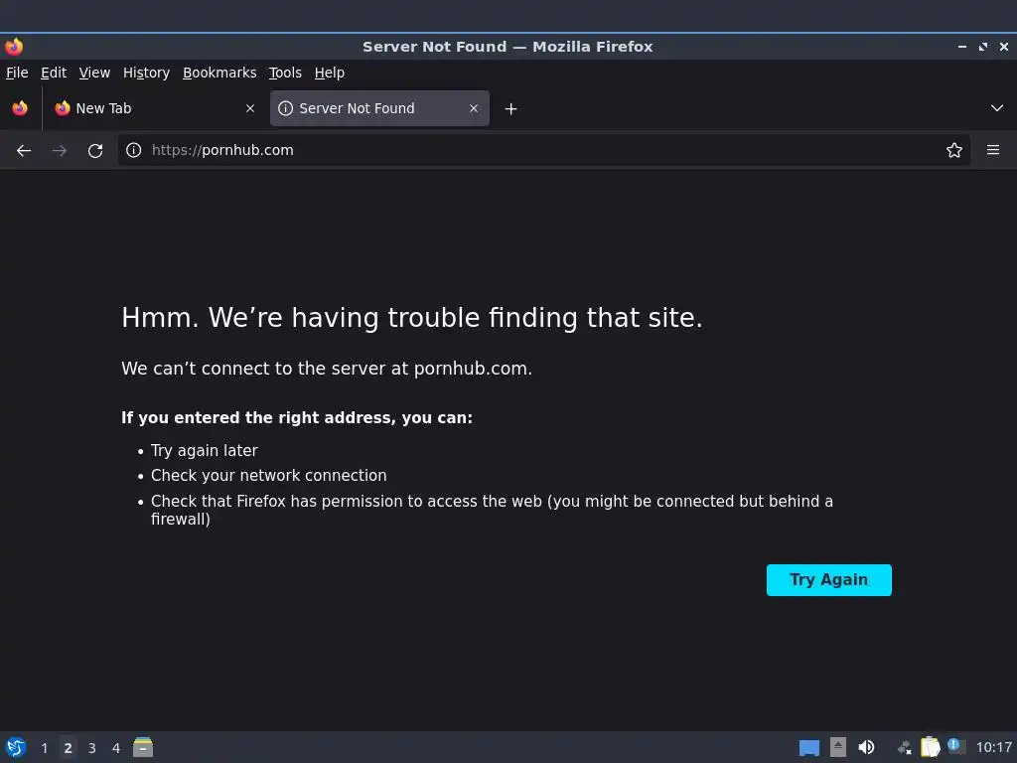1017x763 pixels.
Task: Switch to the New Tab tab
Action: (156, 108)
